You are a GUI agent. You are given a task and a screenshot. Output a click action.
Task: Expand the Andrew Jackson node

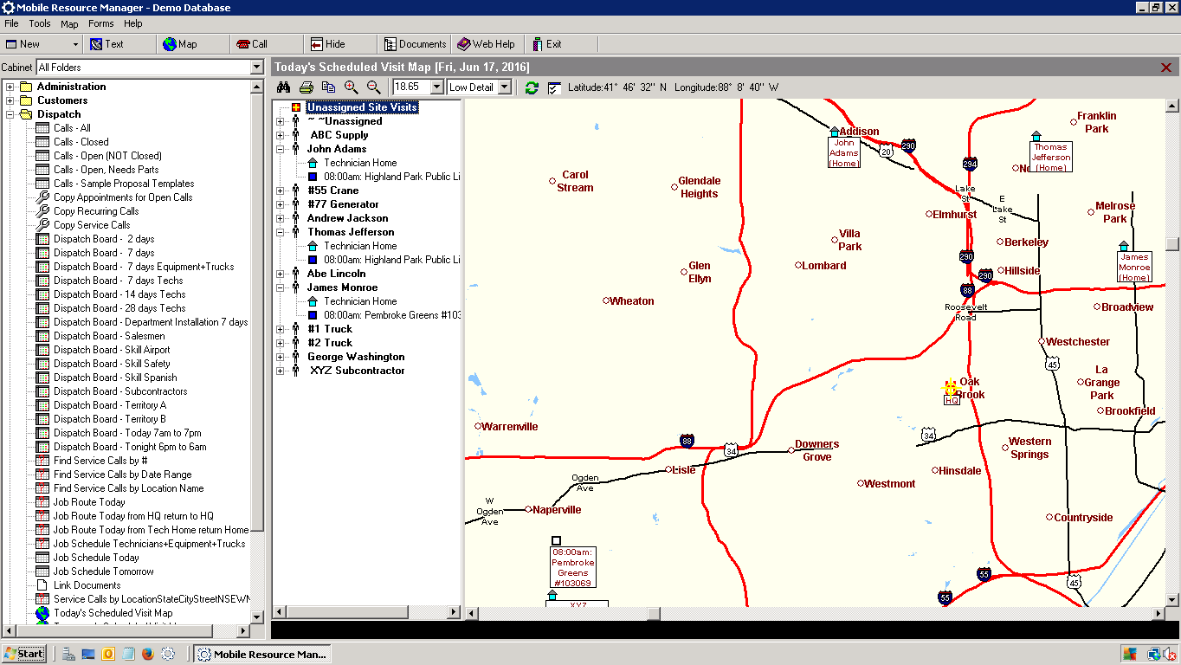pyautogui.click(x=281, y=218)
